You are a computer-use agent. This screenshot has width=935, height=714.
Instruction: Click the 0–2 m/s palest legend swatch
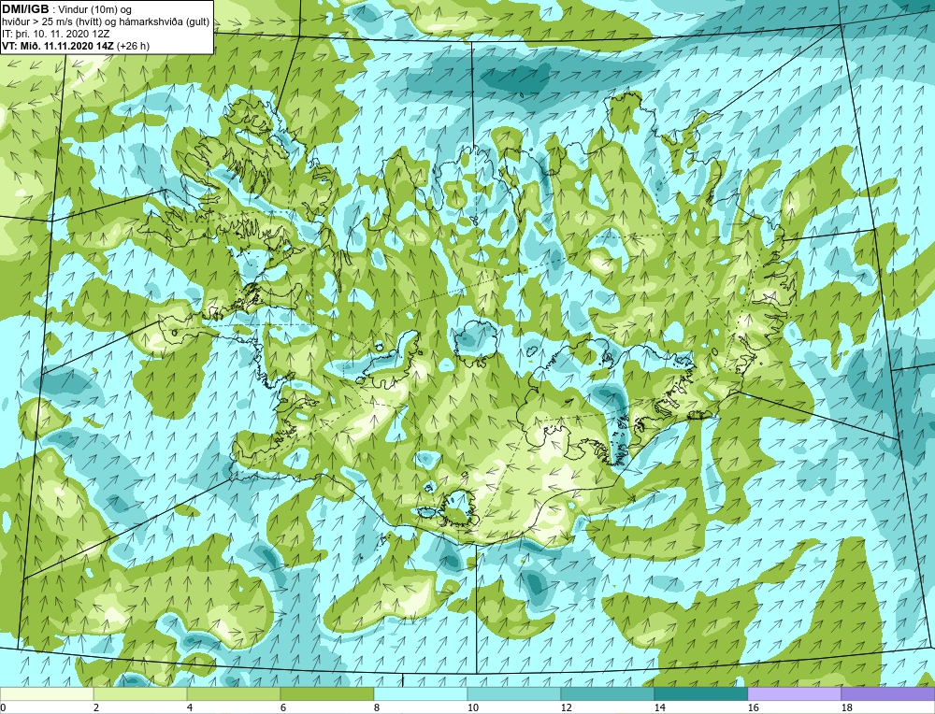click(x=47, y=694)
